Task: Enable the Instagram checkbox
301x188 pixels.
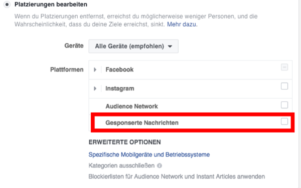Action: [284, 86]
